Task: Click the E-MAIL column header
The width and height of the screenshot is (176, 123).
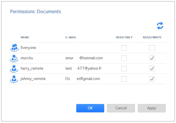Action: point(71,37)
